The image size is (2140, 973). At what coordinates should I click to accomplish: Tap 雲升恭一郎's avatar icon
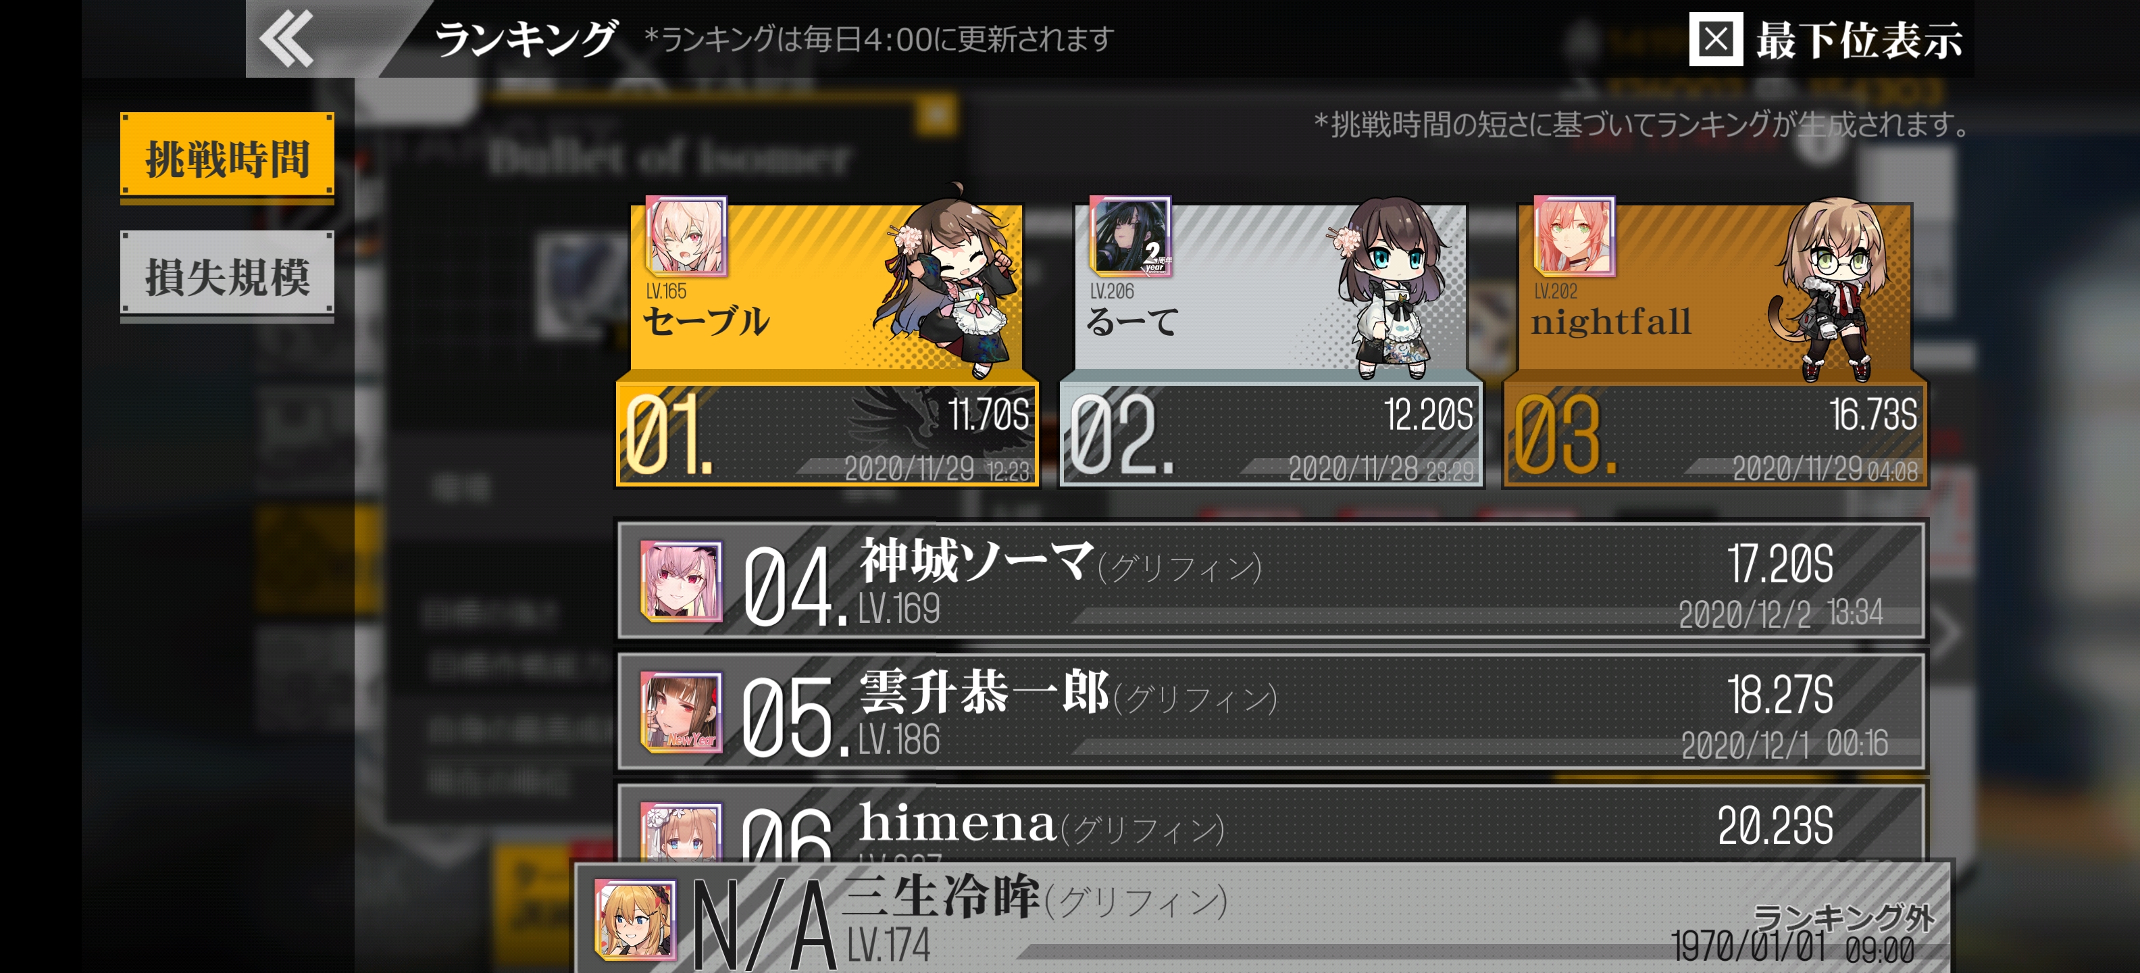[x=680, y=712]
